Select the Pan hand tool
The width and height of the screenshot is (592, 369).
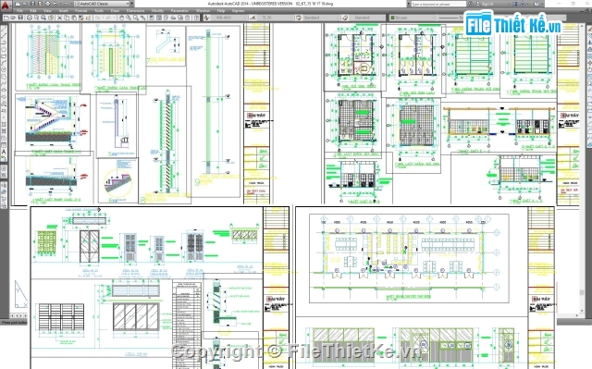[x=121, y=18]
